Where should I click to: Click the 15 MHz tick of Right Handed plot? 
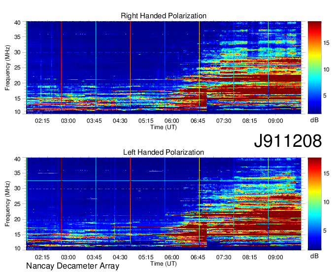pyautogui.click(x=17, y=99)
